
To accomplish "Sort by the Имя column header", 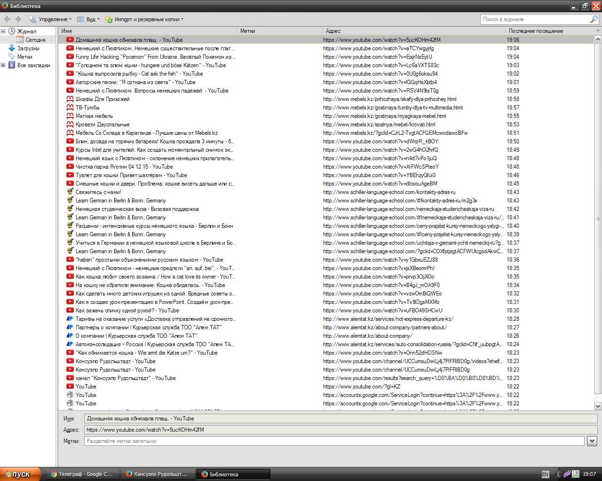I will pos(148,31).
